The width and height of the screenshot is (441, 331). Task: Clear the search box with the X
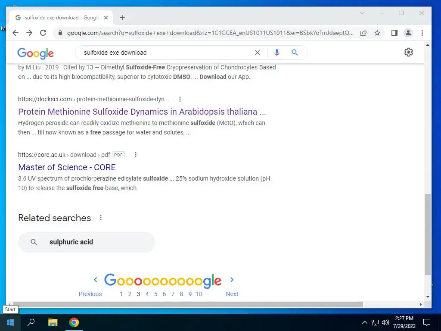[x=258, y=53]
